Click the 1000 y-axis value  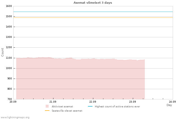[x=9, y=68]
